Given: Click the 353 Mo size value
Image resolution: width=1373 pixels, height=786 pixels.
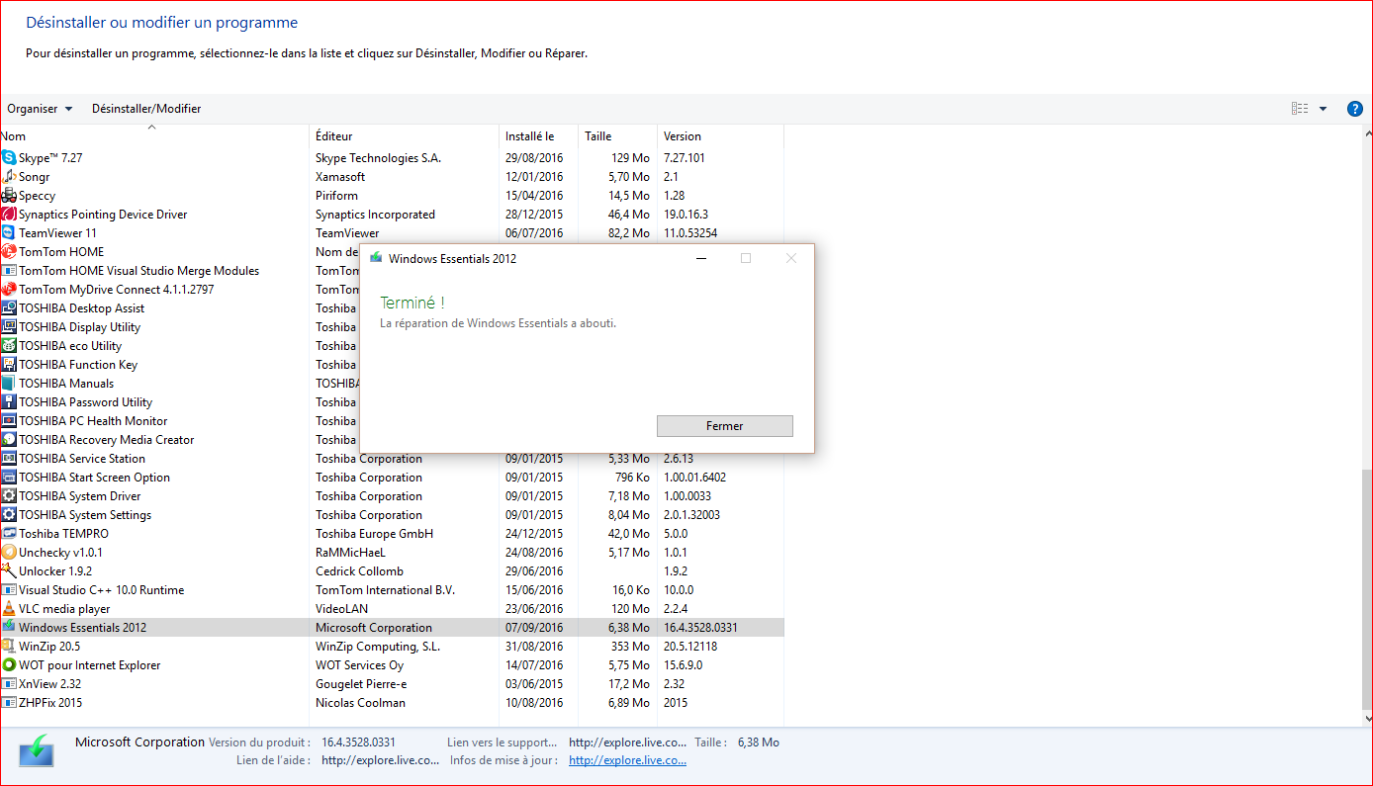Looking at the screenshot, I should pyautogui.click(x=630, y=647).
